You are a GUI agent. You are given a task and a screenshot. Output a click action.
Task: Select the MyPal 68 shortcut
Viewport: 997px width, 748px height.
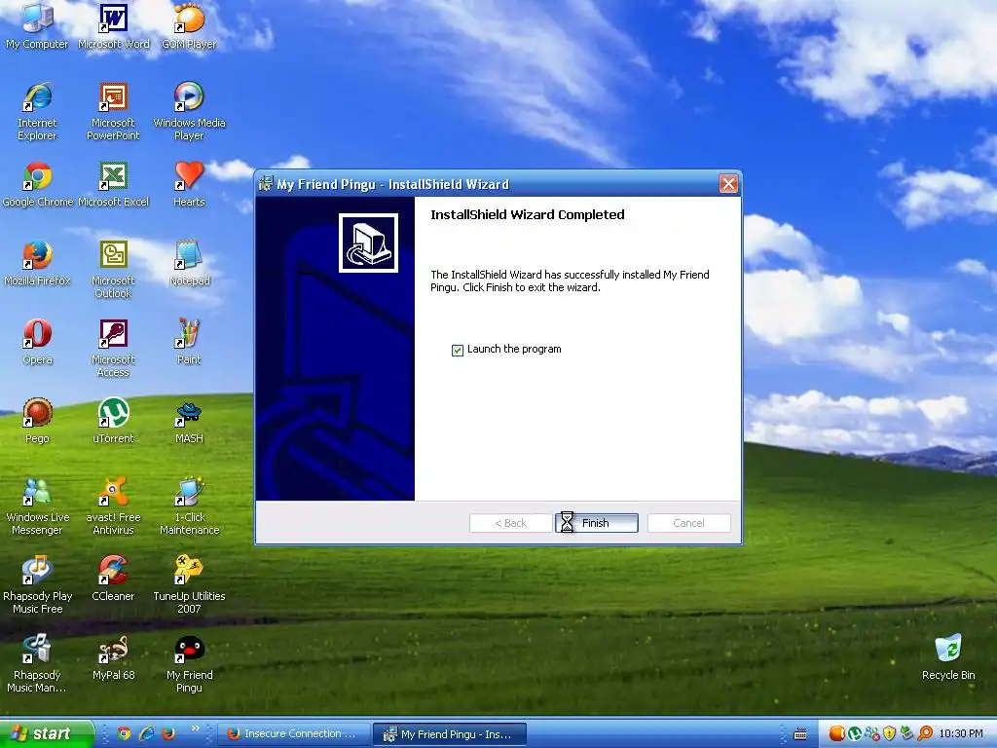113,657
